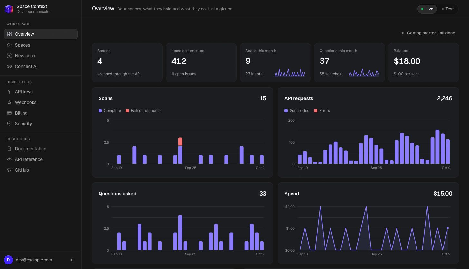Open the API reference link

(41, 159)
